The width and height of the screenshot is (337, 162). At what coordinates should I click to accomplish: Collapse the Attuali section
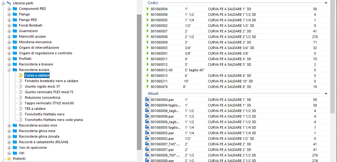(326, 93)
